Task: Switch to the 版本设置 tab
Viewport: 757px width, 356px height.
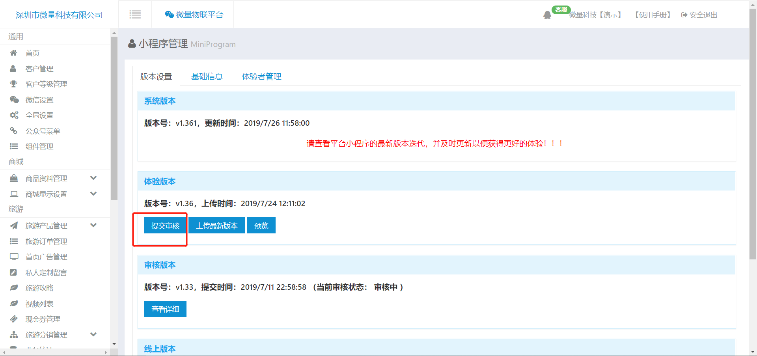Action: (x=156, y=76)
